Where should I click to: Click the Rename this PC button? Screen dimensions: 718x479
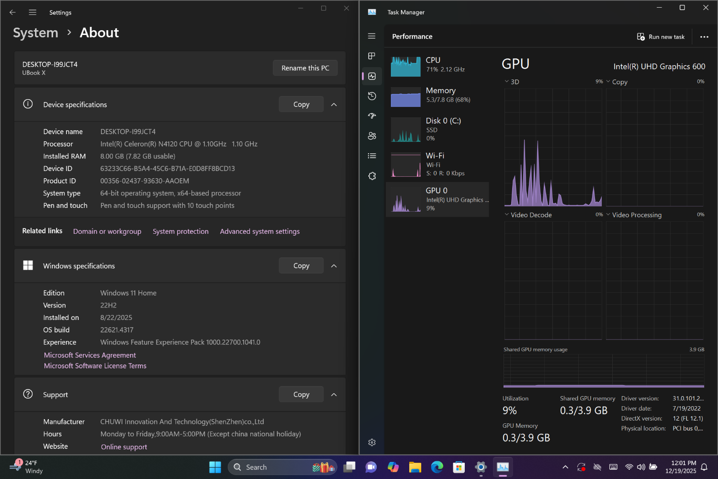coord(305,68)
